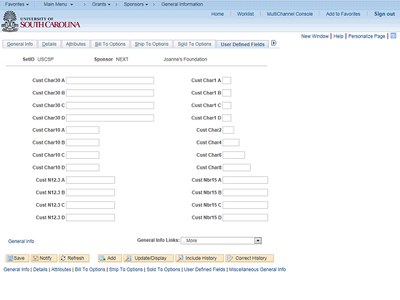Screen dimensions: 400x300
Task: Expand the Sponsors breadcrumb menu
Action: pyautogui.click(x=136, y=4)
